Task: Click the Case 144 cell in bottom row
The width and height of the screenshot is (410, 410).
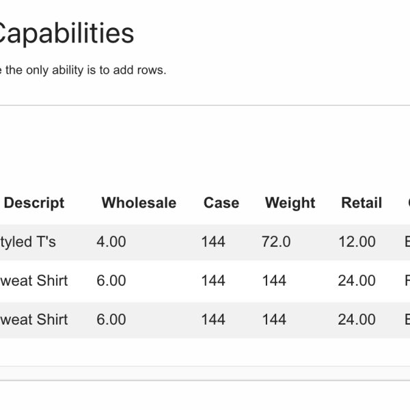Action: [x=213, y=319]
